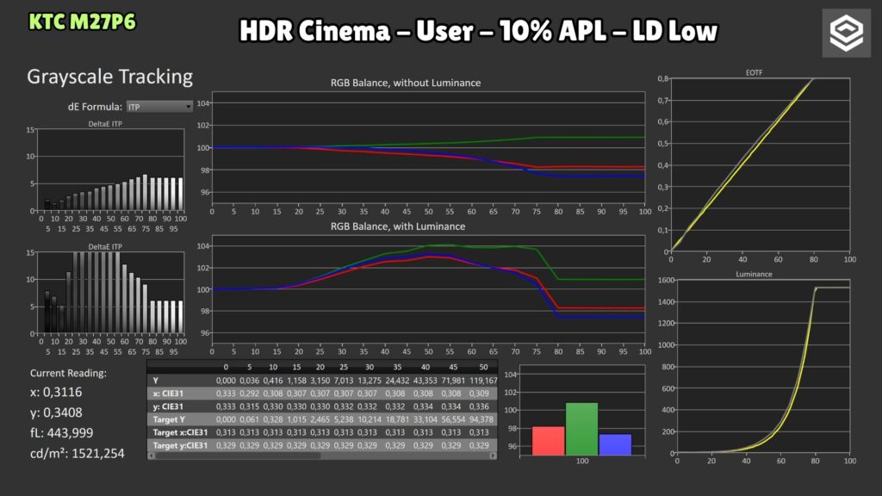Click the '100' label under RGB bar chart

coord(581,461)
